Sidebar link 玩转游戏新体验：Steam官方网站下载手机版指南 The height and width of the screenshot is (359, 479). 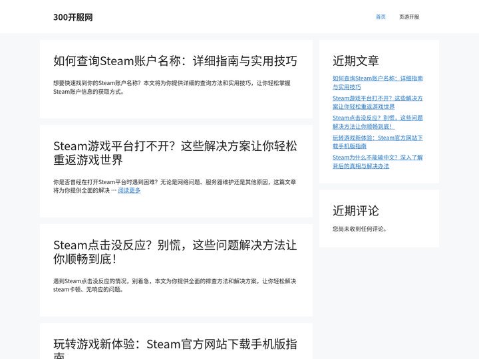tap(378, 142)
